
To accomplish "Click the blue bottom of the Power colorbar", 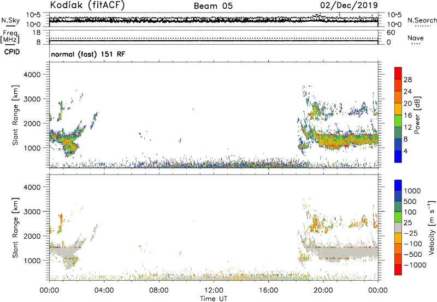I will [x=398, y=156].
